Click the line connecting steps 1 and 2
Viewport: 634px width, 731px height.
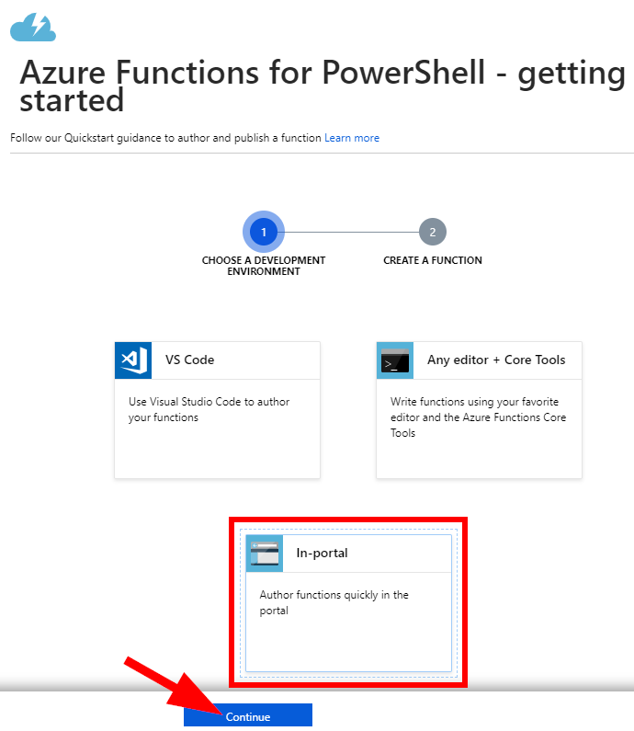click(x=352, y=232)
